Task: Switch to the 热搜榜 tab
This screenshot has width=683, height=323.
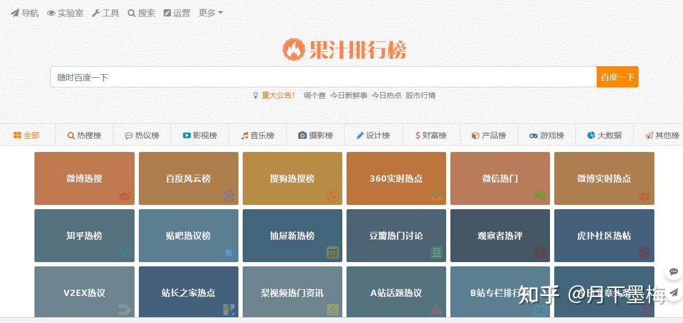Action: click(84, 135)
